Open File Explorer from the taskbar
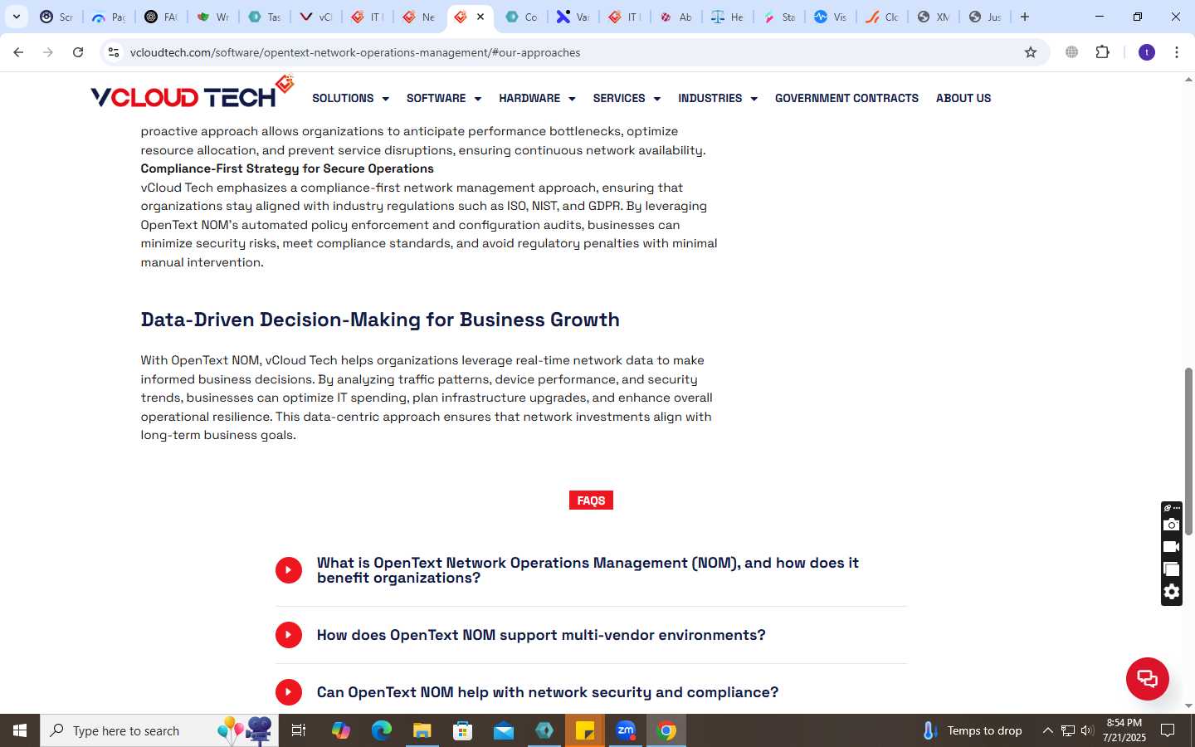The width and height of the screenshot is (1195, 747). pyautogui.click(x=422, y=730)
